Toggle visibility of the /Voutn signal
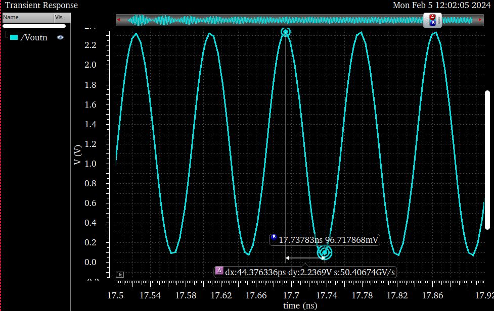This screenshot has width=494, height=311. [60, 37]
